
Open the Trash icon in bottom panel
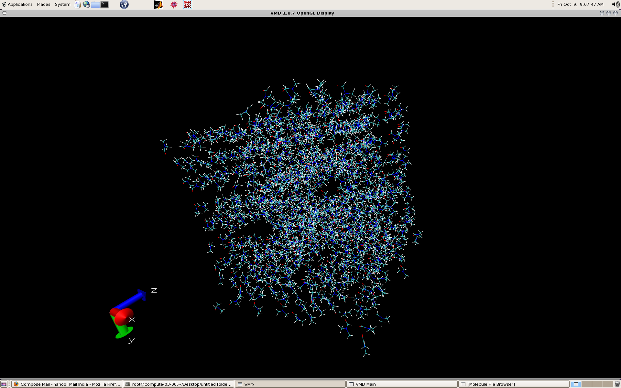pos(617,384)
